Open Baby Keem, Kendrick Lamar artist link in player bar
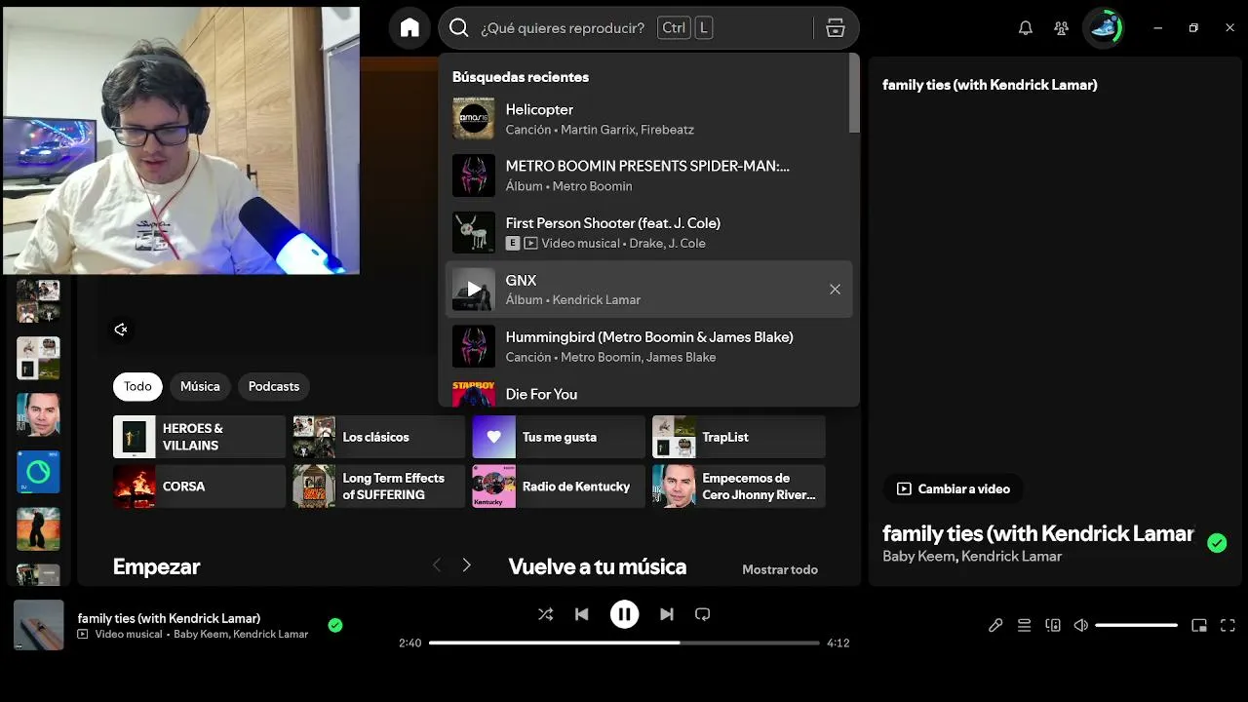This screenshot has width=1248, height=702. coord(241,634)
